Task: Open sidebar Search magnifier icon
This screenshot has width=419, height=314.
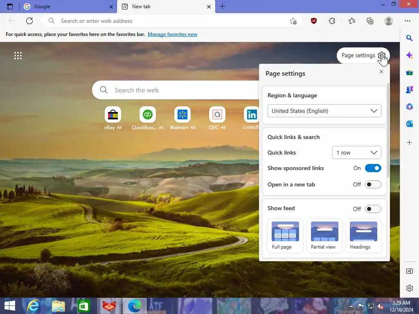Action: coord(409,38)
